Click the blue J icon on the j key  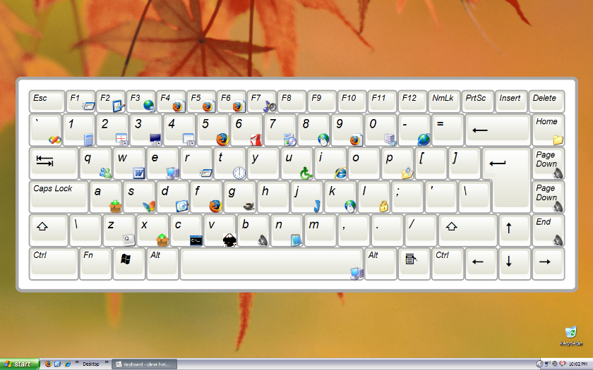[x=317, y=206]
